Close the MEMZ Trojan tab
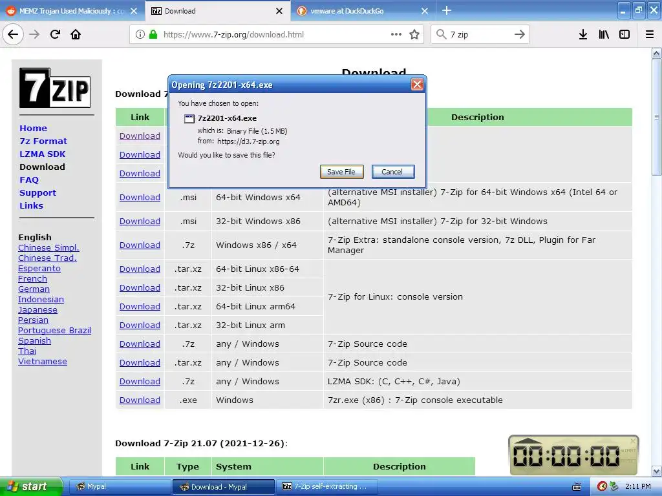Image resolution: width=662 pixels, height=496 pixels. coord(134,11)
